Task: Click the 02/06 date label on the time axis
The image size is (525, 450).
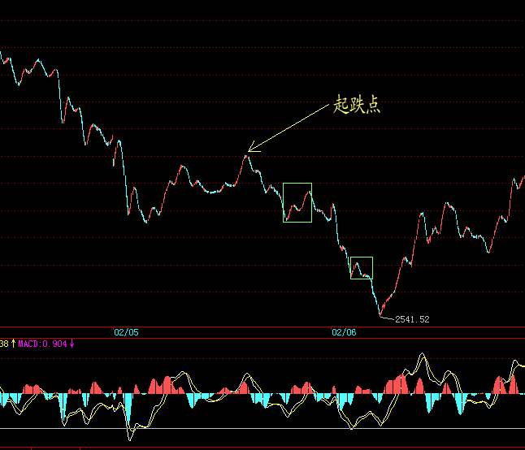Action: coord(344,332)
